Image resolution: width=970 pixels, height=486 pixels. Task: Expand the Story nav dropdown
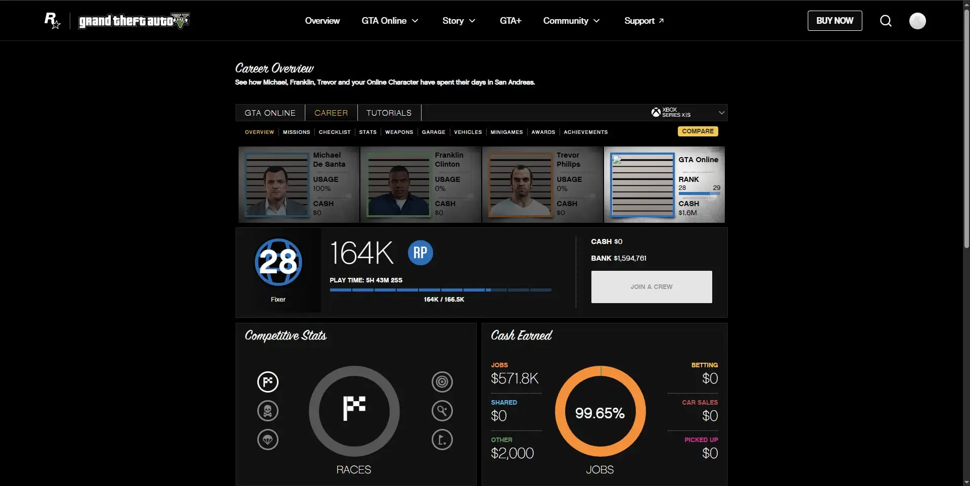point(458,21)
